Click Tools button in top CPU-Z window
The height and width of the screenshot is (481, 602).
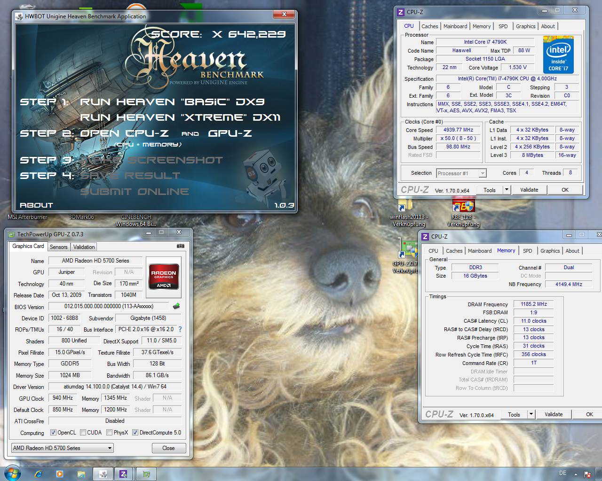489,190
